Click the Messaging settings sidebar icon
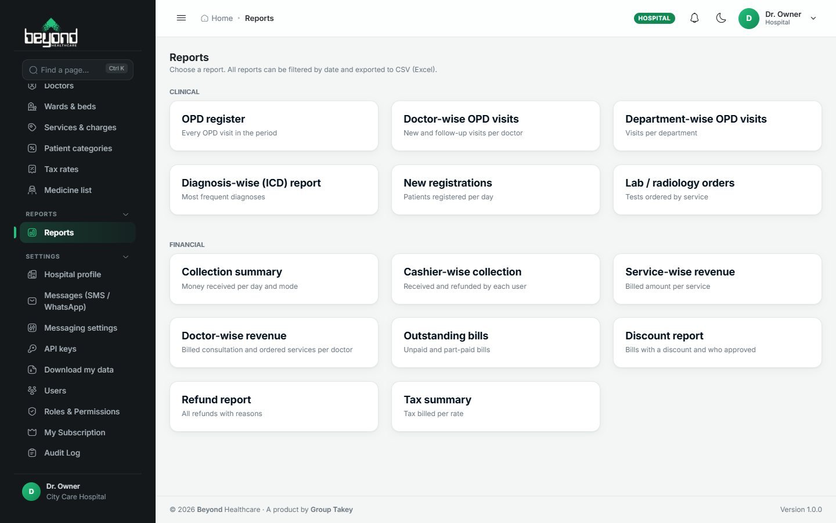 click(33, 328)
